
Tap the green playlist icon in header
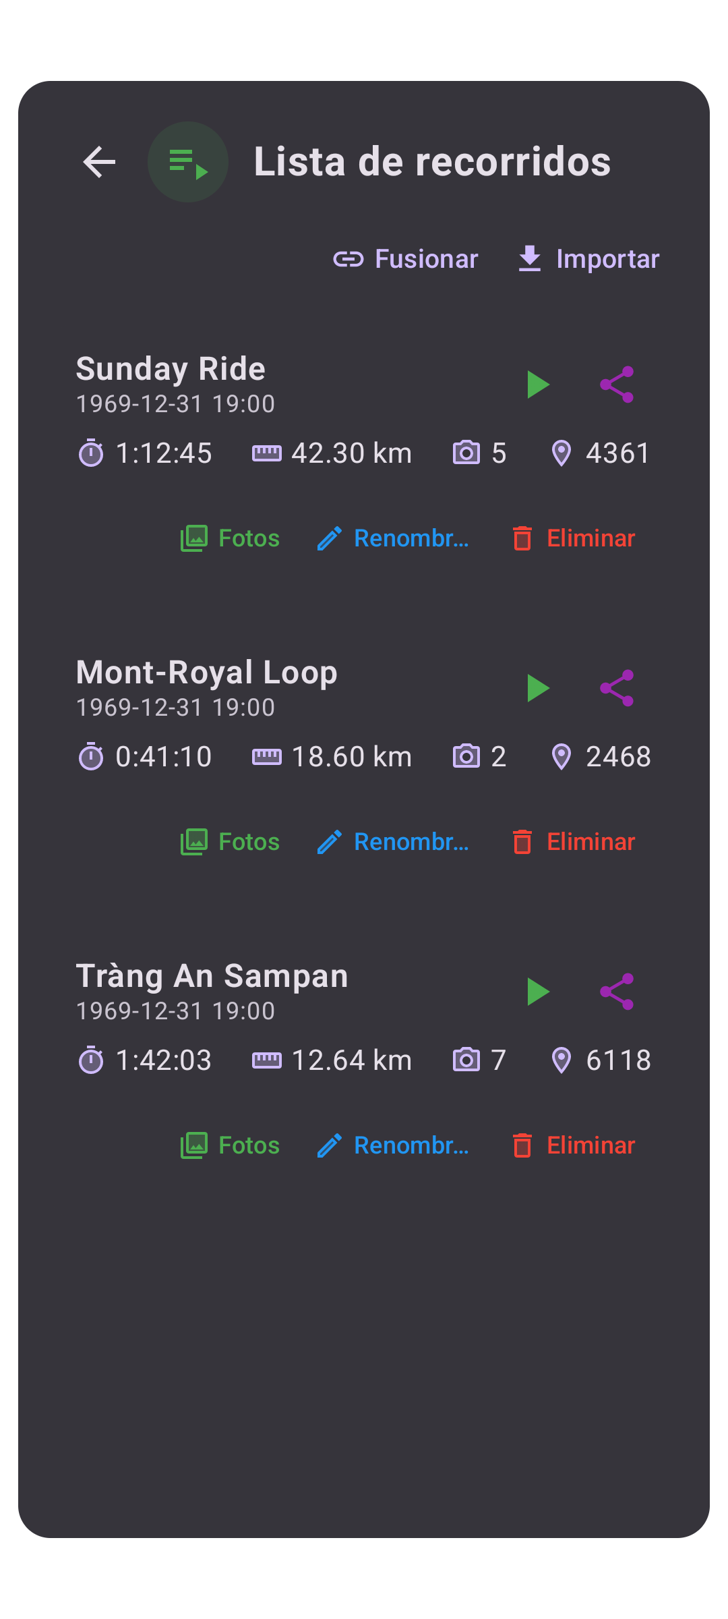click(188, 162)
